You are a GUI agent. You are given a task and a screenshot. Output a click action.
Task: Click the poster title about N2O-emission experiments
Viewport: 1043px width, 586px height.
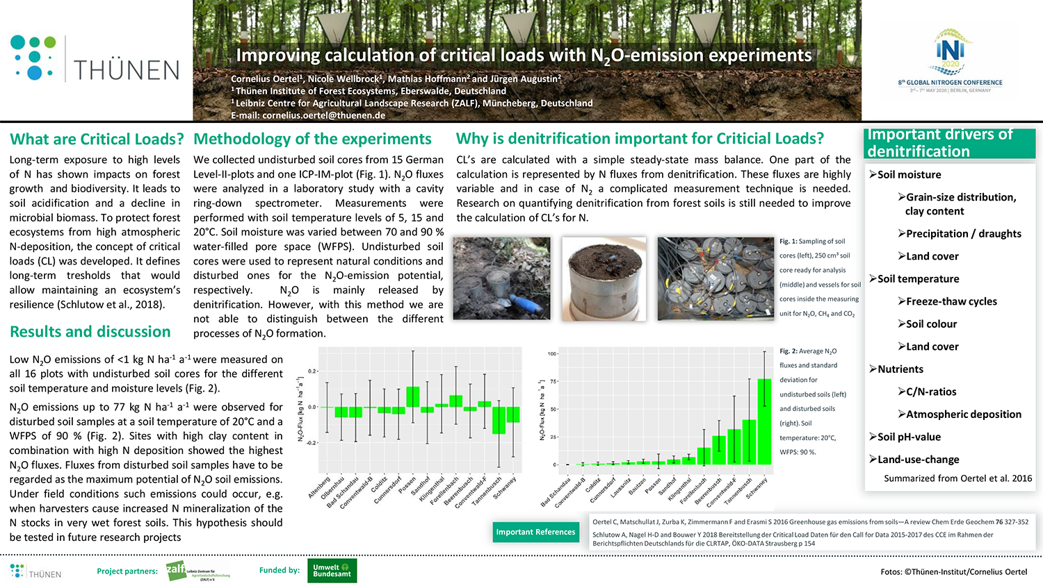(x=524, y=56)
